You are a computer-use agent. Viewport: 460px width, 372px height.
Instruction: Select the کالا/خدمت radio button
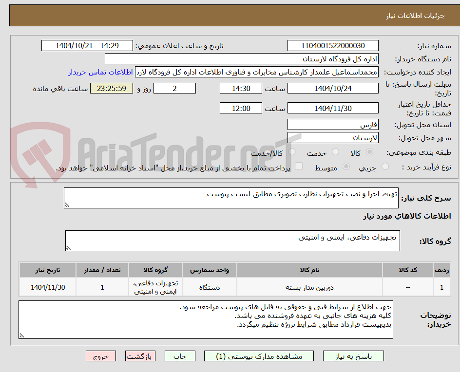pos(292,152)
